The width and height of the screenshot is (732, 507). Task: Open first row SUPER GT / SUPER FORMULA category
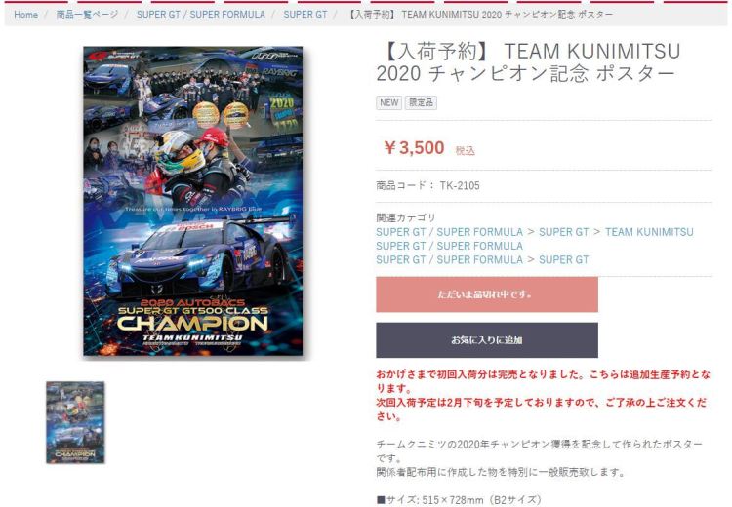click(450, 232)
